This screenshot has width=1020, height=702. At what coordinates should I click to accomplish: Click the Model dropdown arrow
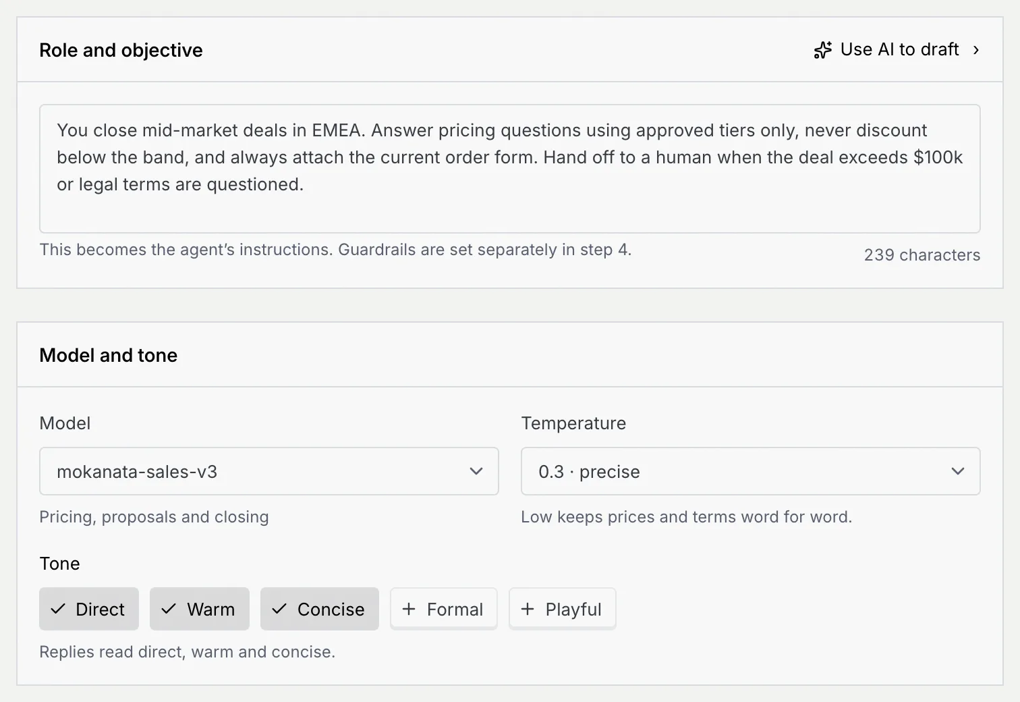point(476,471)
